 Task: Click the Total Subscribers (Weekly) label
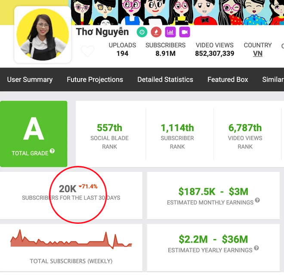point(71,261)
